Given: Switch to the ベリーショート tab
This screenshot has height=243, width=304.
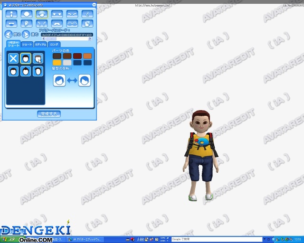Looking at the screenshot, I should point(14,44).
